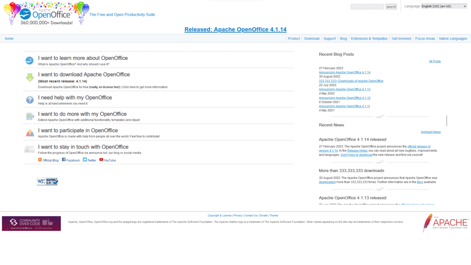Click the YouTube icon

101,160
